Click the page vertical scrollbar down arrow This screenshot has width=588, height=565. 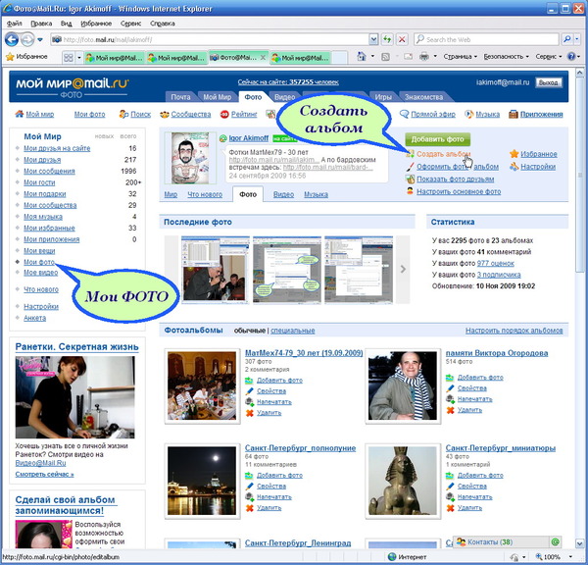(580, 543)
